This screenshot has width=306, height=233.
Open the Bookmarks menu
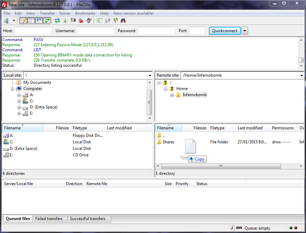click(x=85, y=13)
